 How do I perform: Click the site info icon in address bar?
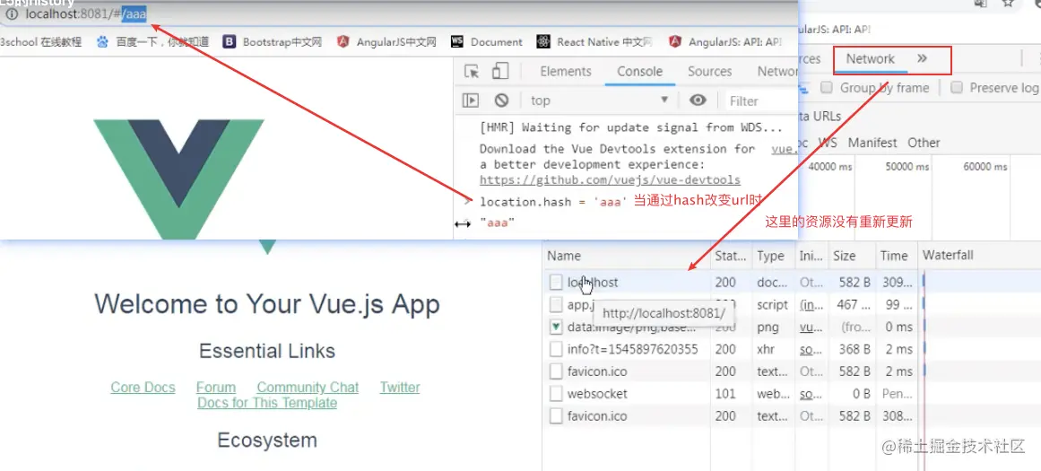(x=12, y=14)
